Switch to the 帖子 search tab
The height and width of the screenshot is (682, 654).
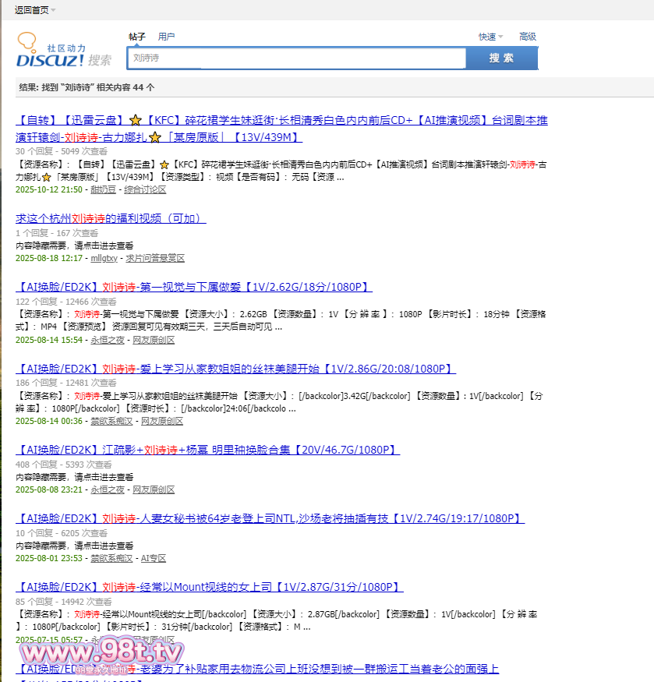(x=136, y=37)
